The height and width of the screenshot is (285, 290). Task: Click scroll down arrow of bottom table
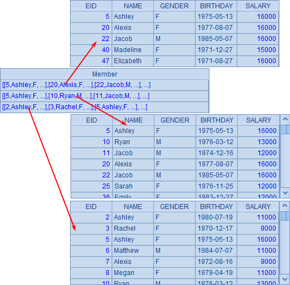(x=285, y=279)
